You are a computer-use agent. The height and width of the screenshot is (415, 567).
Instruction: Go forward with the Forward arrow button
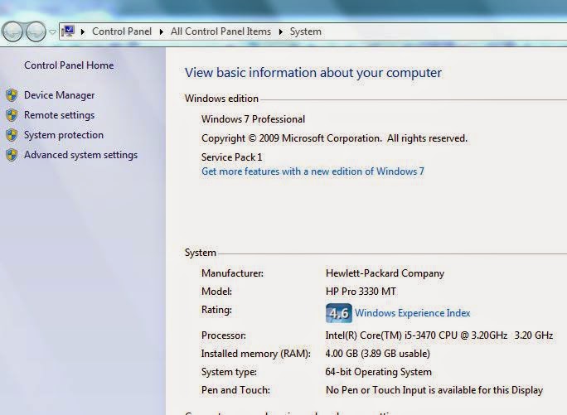(36, 31)
